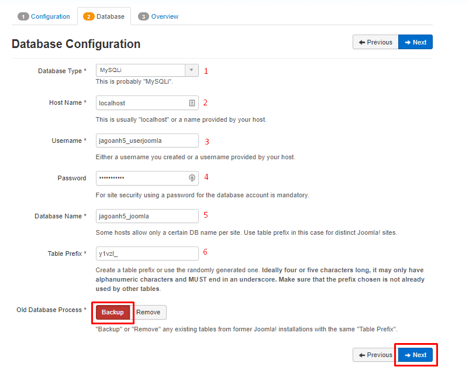The height and width of the screenshot is (370, 469).
Task: Click the orange step 2 number badge
Action: tap(89, 16)
